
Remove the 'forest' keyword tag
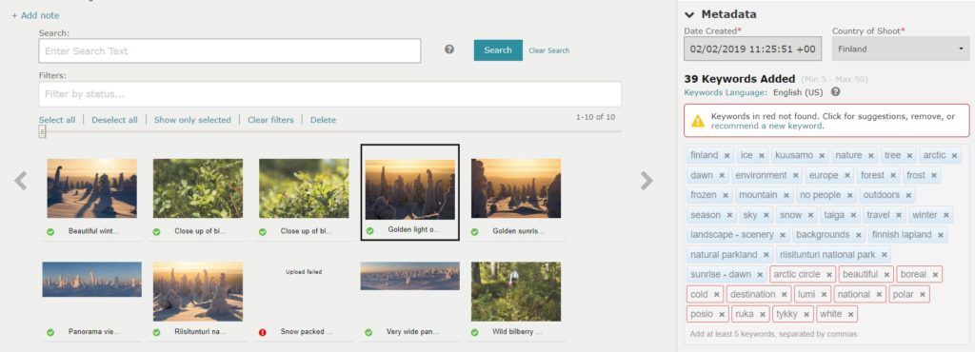coord(892,176)
